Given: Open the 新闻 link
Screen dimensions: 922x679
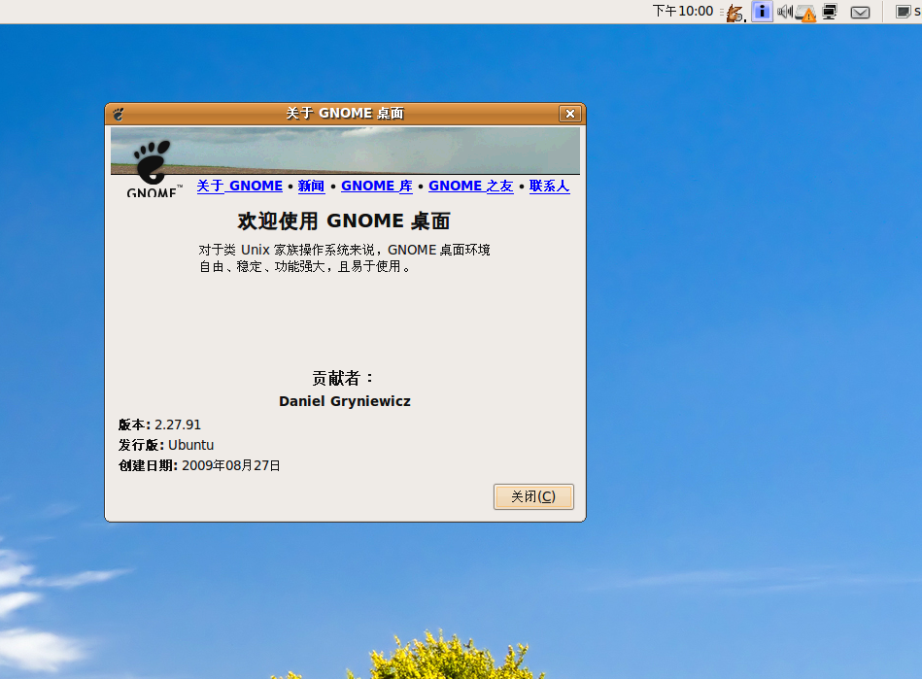Looking at the screenshot, I should point(311,186).
